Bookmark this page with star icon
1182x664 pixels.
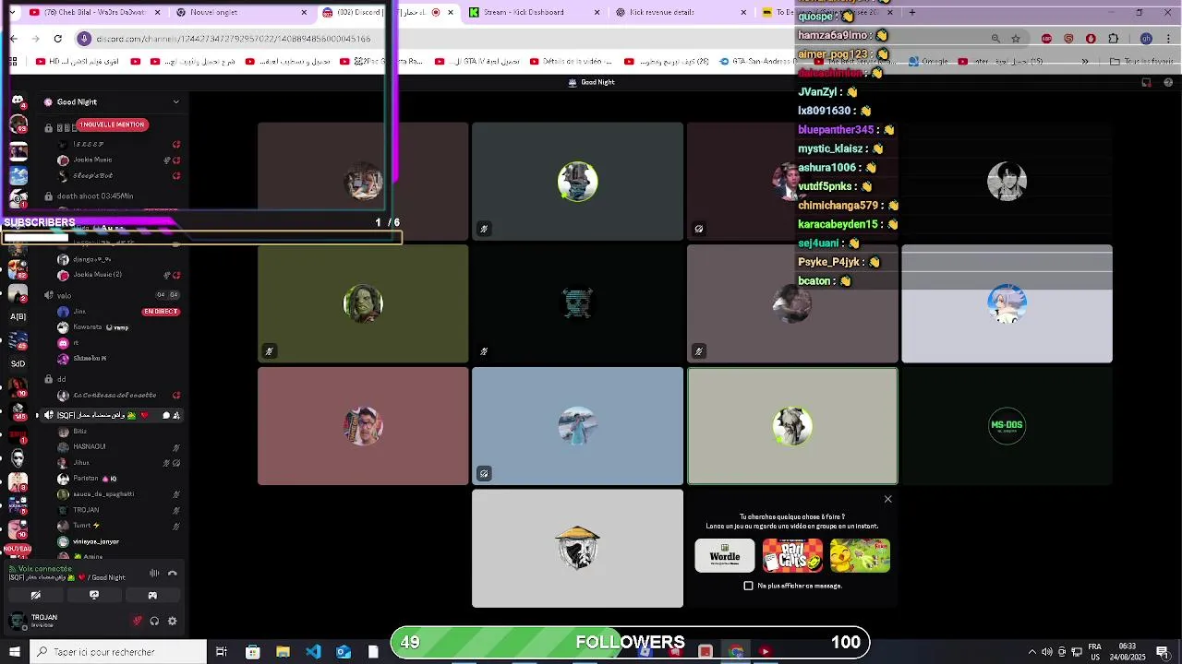click(x=1016, y=39)
